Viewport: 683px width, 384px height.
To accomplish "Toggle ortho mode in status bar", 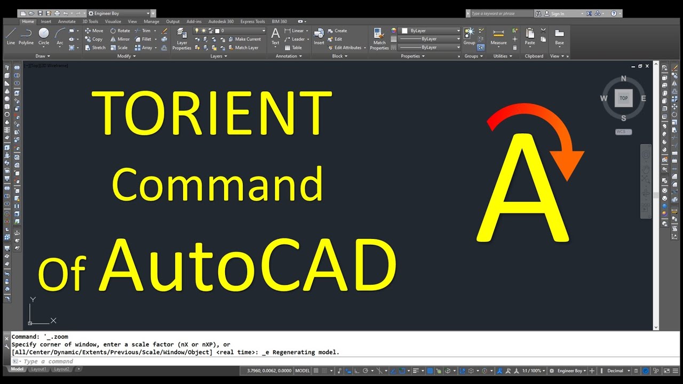I will pyautogui.click(x=356, y=371).
